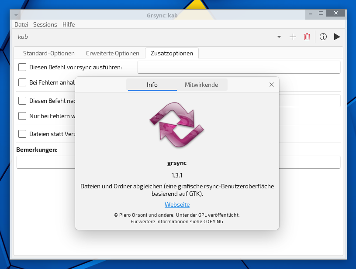Open the Hilfe menu
This screenshot has height=269, width=356.
point(69,24)
